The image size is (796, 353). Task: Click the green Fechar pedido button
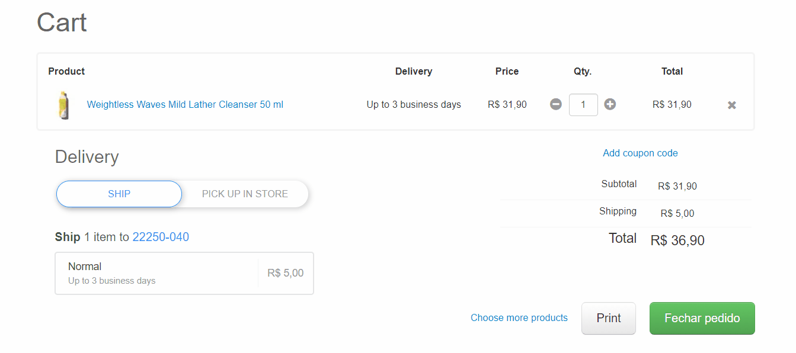(x=702, y=319)
